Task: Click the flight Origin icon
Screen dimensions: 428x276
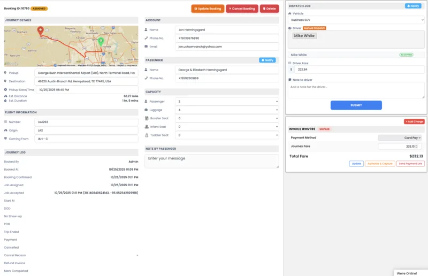Action: (5, 130)
